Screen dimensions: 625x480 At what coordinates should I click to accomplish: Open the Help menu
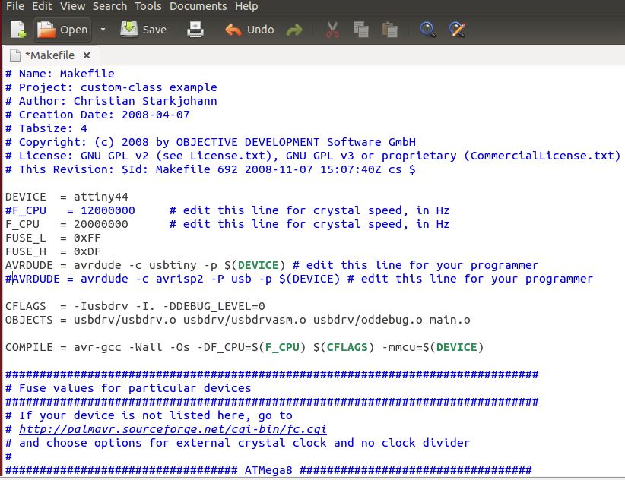tap(246, 6)
